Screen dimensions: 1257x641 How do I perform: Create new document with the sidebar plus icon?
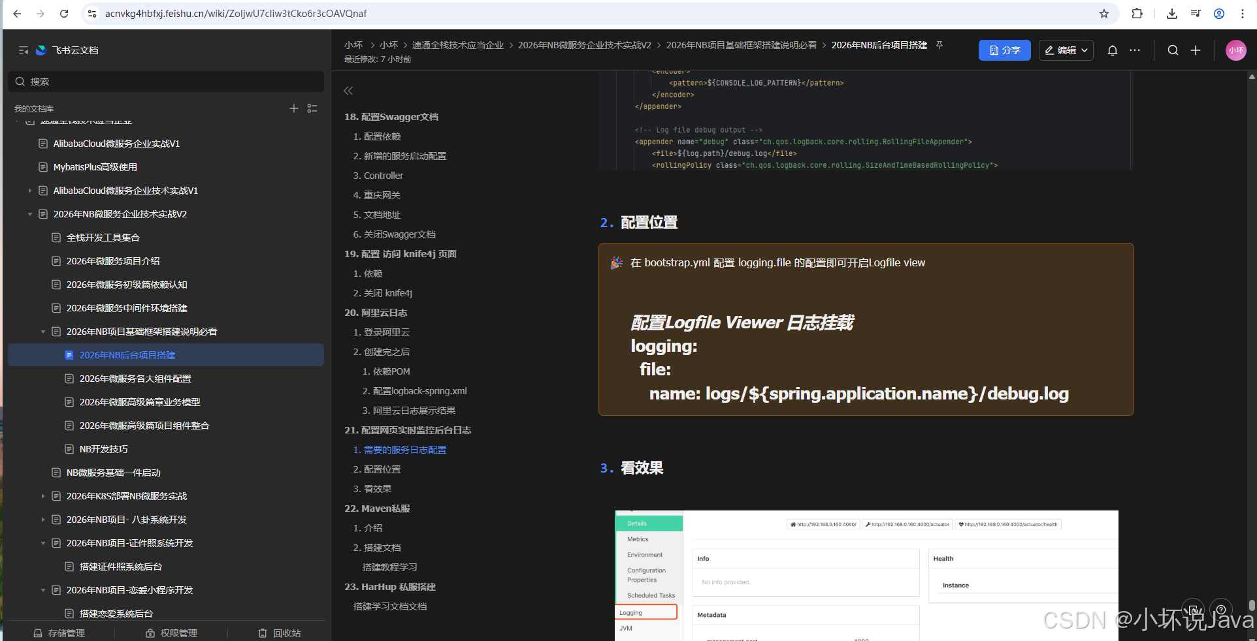pos(293,108)
